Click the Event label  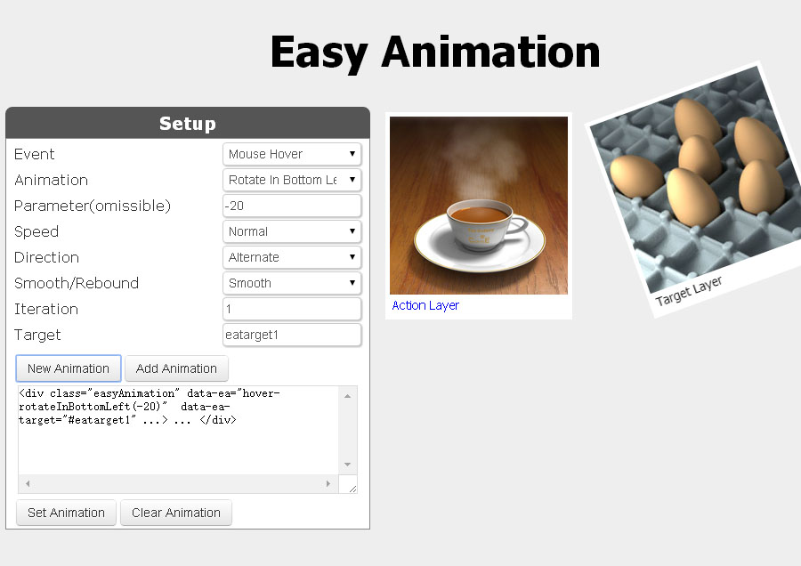pos(34,154)
